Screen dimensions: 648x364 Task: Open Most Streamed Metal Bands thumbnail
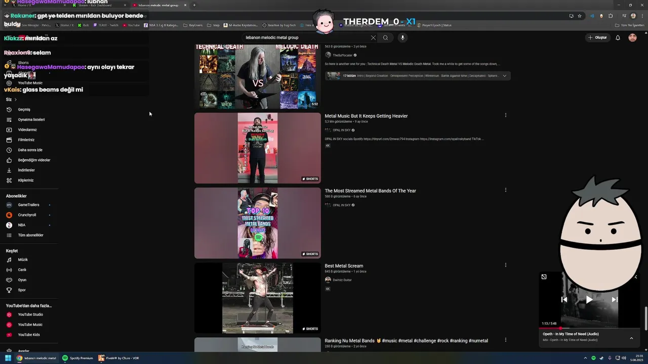tap(258, 223)
